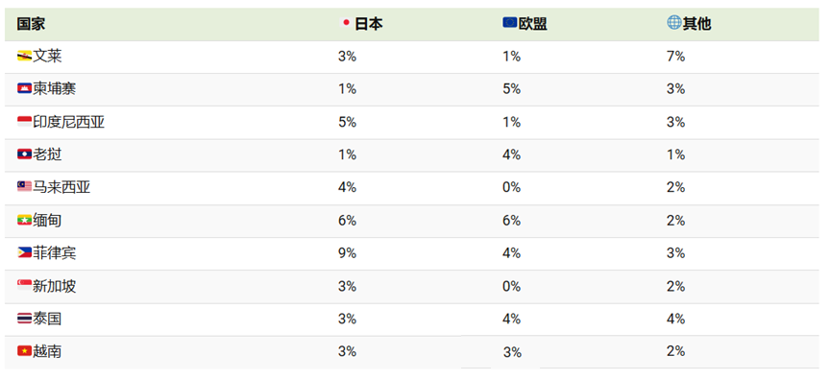Select the 欧盟 column header text
This screenshot has height=380, width=831.
click(x=532, y=24)
